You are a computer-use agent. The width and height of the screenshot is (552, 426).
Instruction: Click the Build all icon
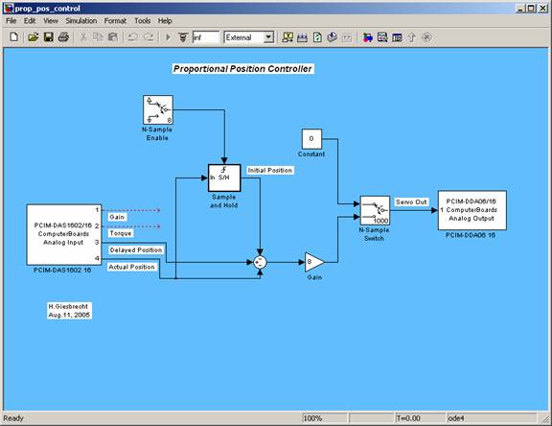[332, 37]
